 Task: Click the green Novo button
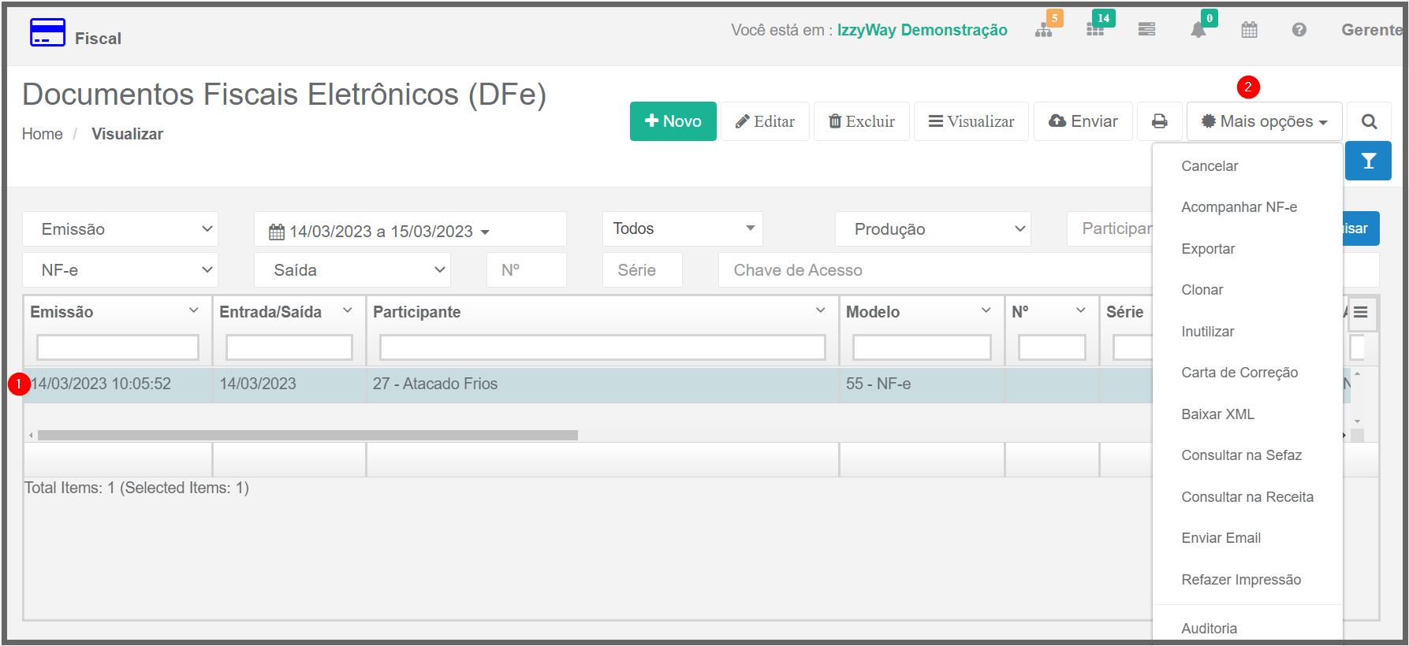pyautogui.click(x=673, y=121)
